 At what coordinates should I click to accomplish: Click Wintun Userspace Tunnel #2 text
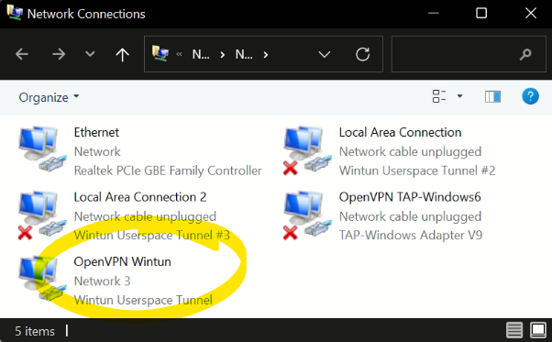tap(417, 171)
